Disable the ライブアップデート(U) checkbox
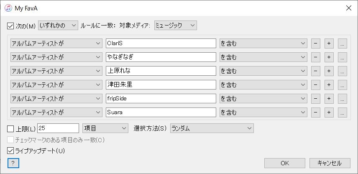Screen dimensions: 358x174 click(10, 151)
